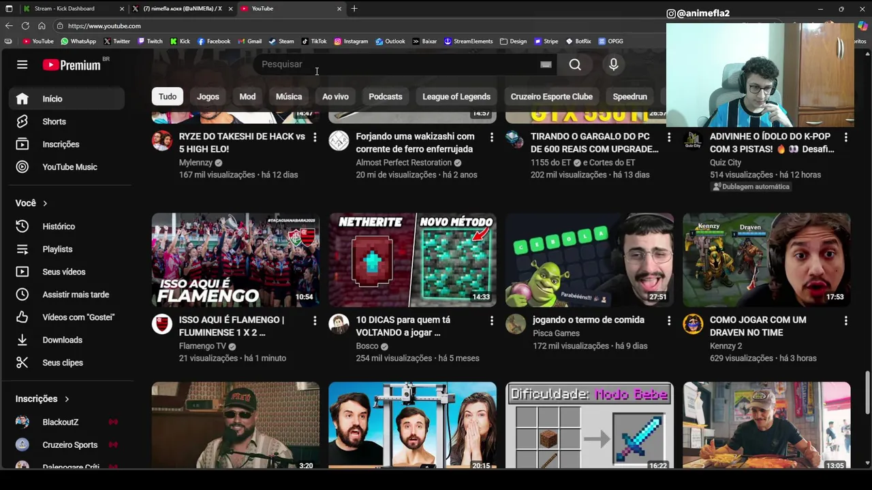Play the Shrek termo de comida thumbnail
Screen dimensions: 872x490
coord(589,260)
